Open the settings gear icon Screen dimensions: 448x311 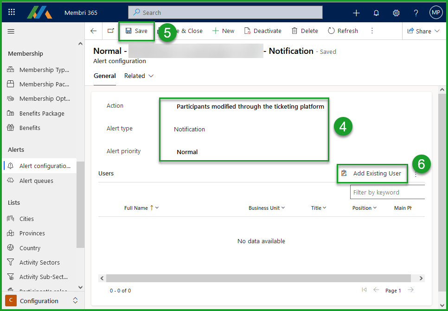click(396, 13)
